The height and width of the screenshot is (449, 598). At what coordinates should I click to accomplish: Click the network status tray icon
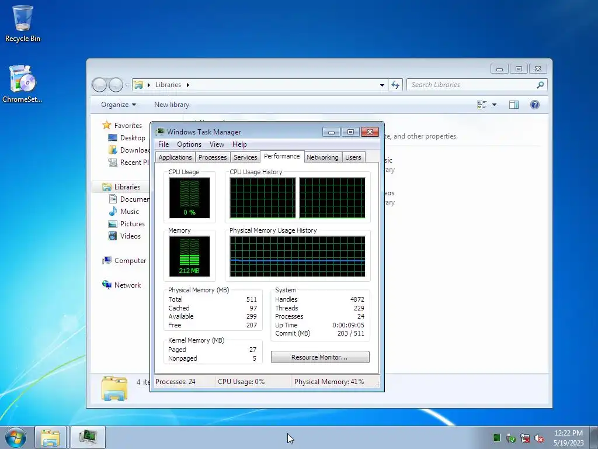tap(525, 438)
